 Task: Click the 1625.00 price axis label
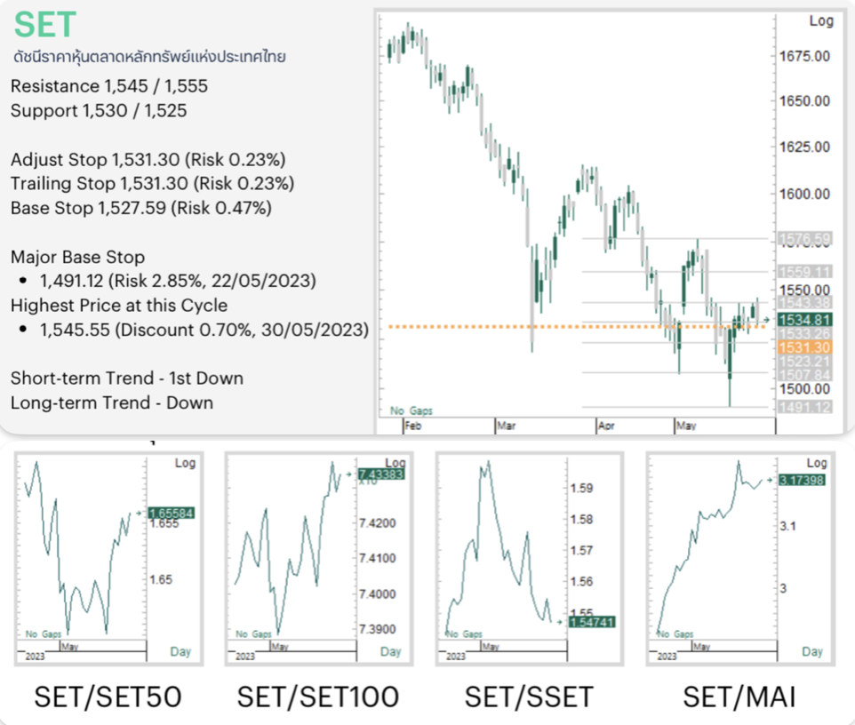(x=804, y=147)
